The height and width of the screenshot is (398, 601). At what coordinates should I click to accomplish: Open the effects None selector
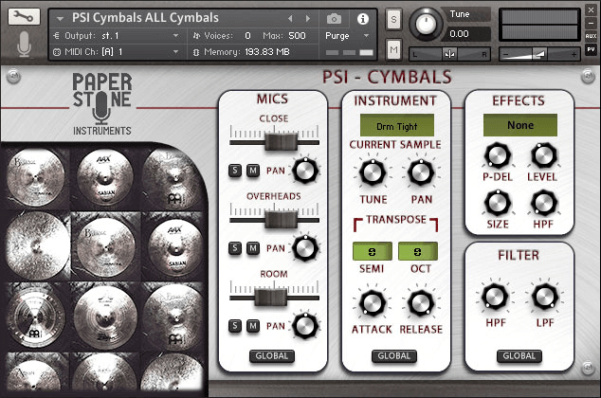coord(520,125)
